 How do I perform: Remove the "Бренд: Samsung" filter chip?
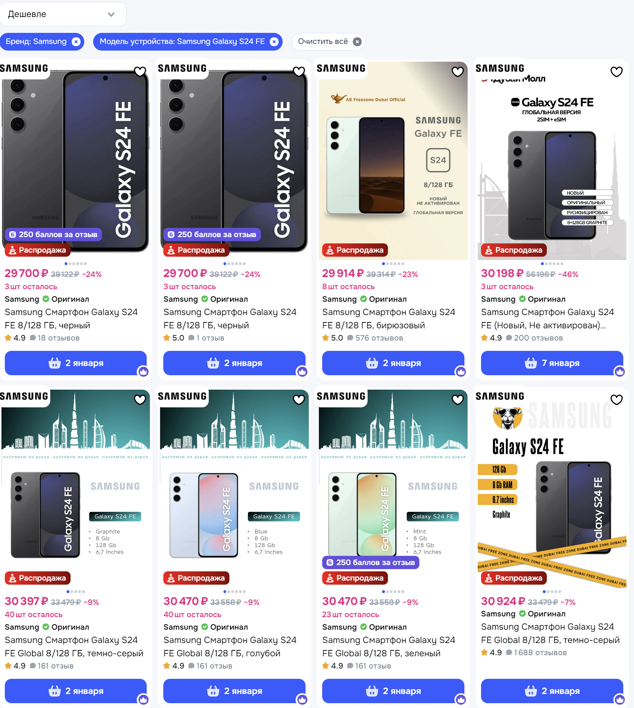click(x=76, y=42)
